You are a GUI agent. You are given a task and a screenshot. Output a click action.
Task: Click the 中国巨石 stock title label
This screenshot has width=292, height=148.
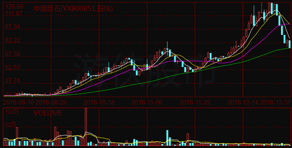click(x=73, y=9)
